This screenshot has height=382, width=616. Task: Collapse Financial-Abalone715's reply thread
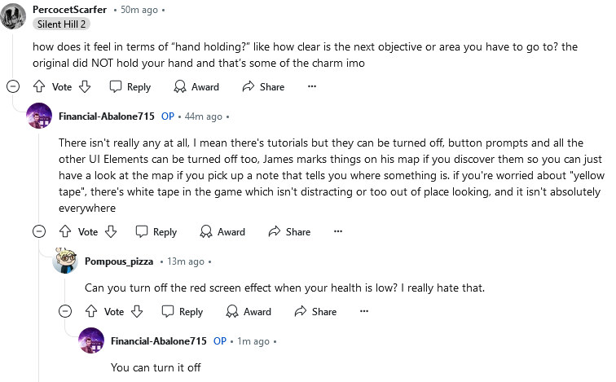(x=39, y=231)
